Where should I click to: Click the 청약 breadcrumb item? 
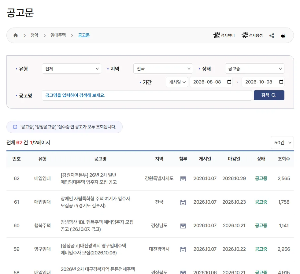coord(35,35)
